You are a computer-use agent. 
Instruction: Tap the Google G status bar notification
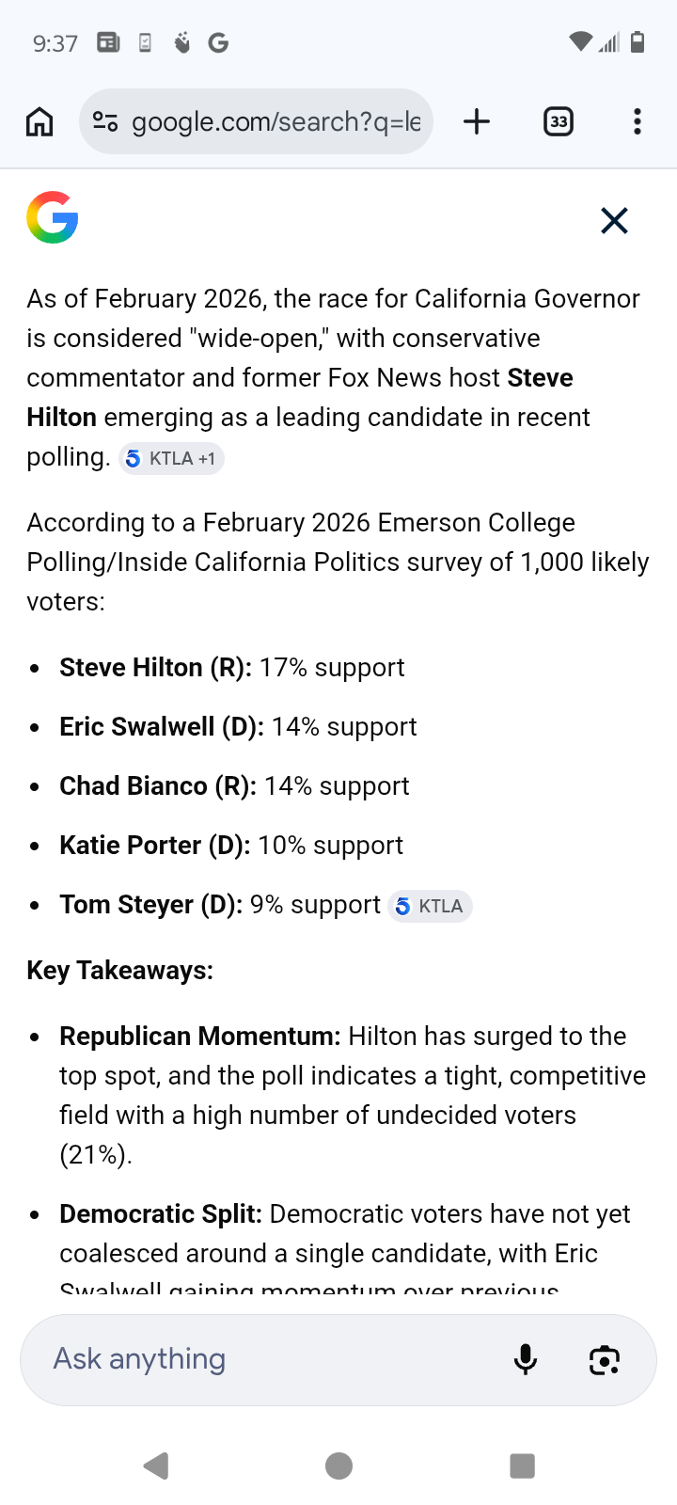tap(218, 42)
